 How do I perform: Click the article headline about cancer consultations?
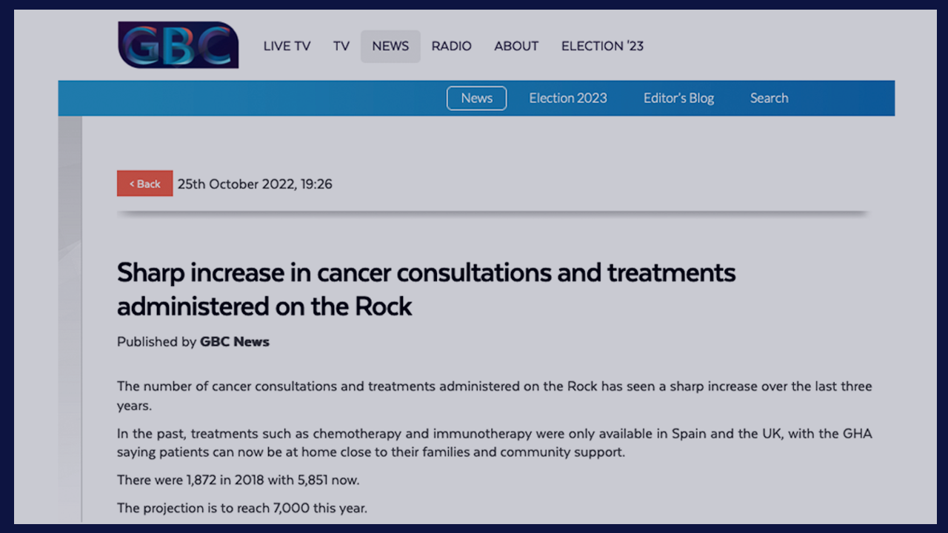(426, 289)
